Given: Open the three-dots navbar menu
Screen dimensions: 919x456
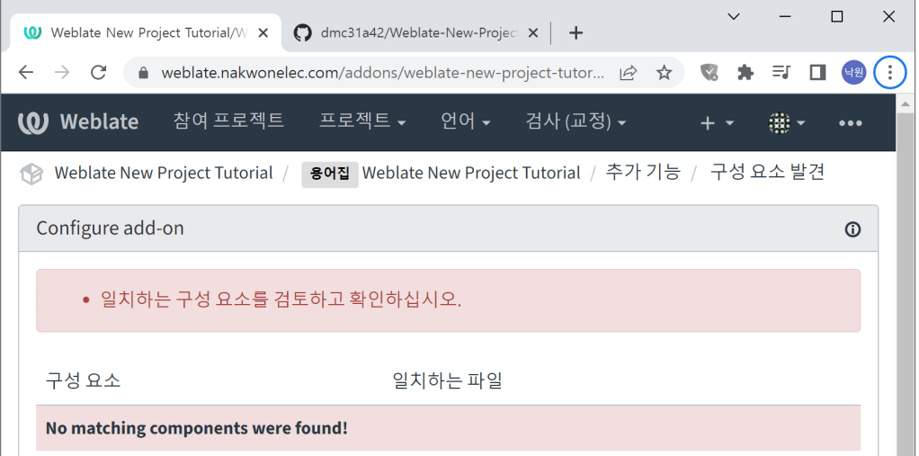Looking at the screenshot, I should [850, 123].
